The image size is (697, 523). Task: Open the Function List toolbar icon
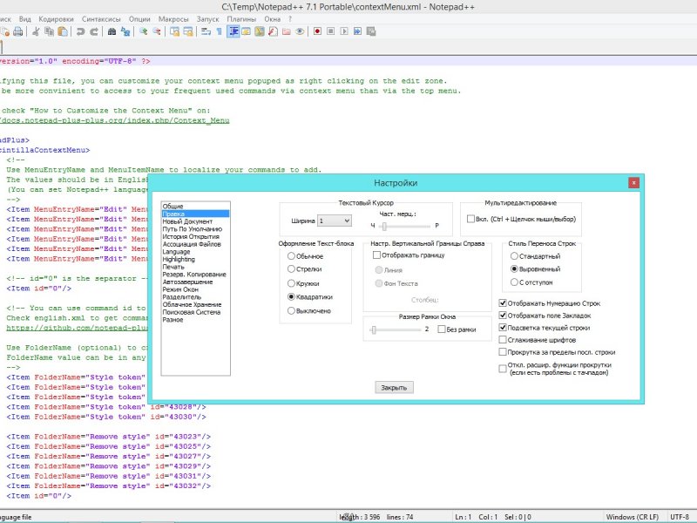pyautogui.click(x=273, y=31)
